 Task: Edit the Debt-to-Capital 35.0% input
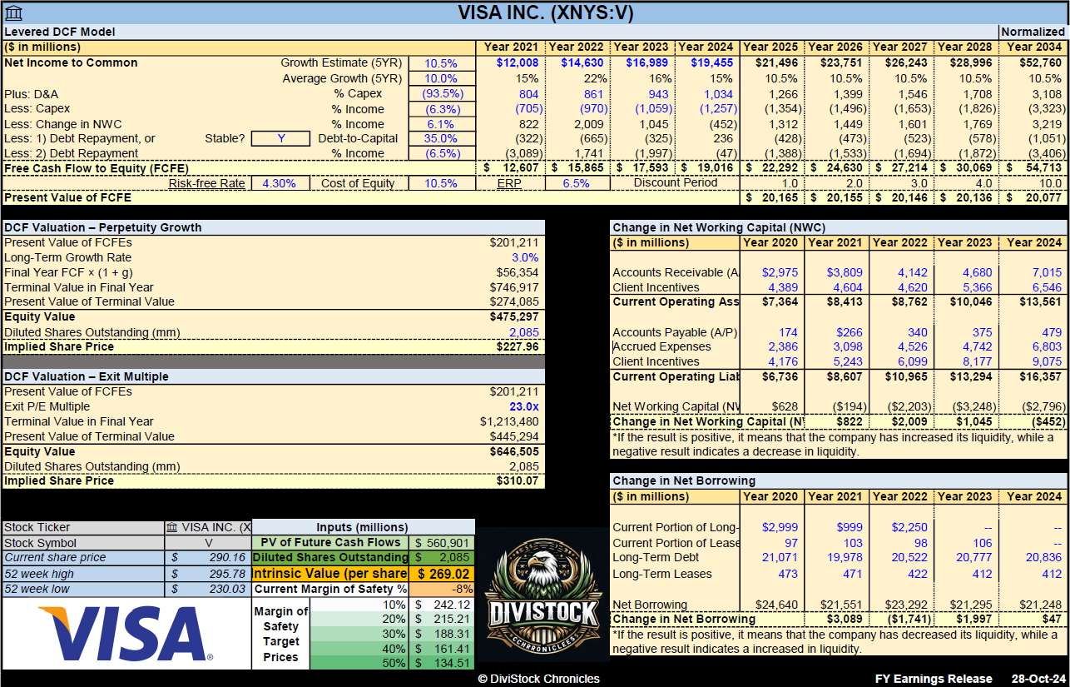[x=441, y=138]
